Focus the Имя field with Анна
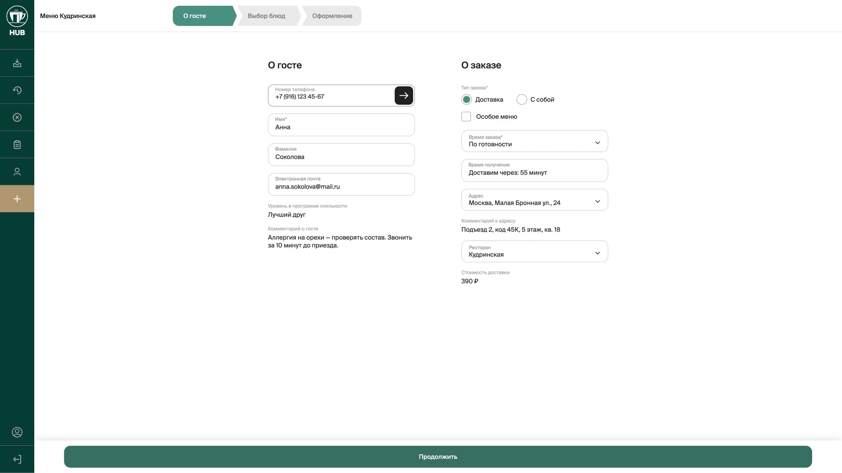This screenshot has height=473, width=842. point(341,125)
